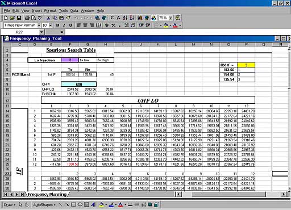Click the Cut scissors icon

48,18
